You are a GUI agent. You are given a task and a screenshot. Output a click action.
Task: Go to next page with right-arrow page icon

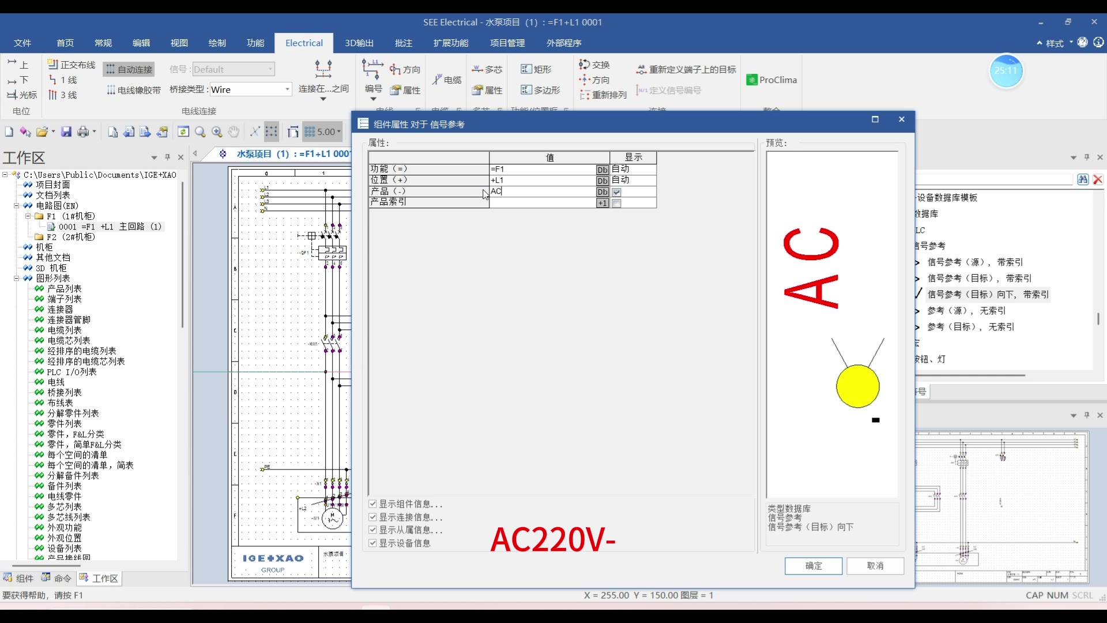coord(145,132)
